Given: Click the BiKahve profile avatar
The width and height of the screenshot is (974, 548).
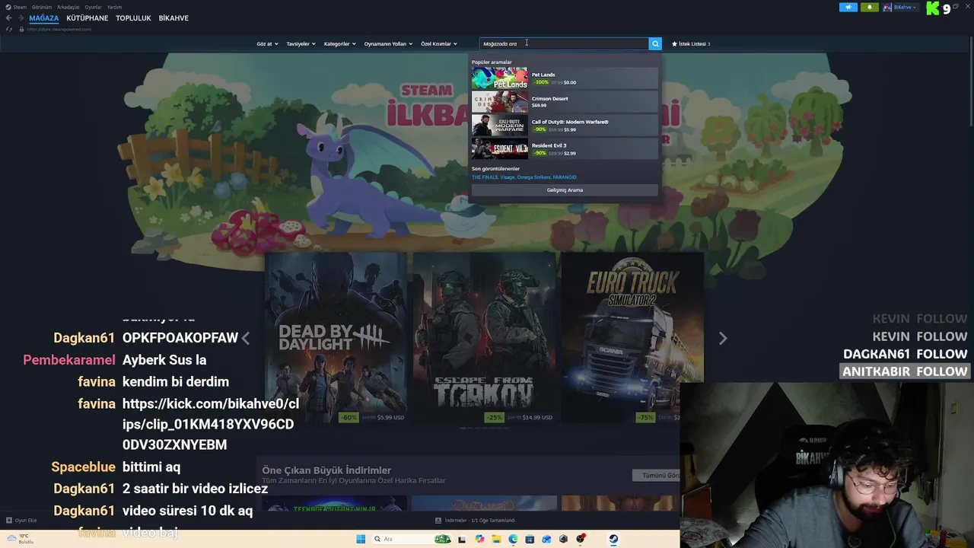Looking at the screenshot, I should point(887,7).
